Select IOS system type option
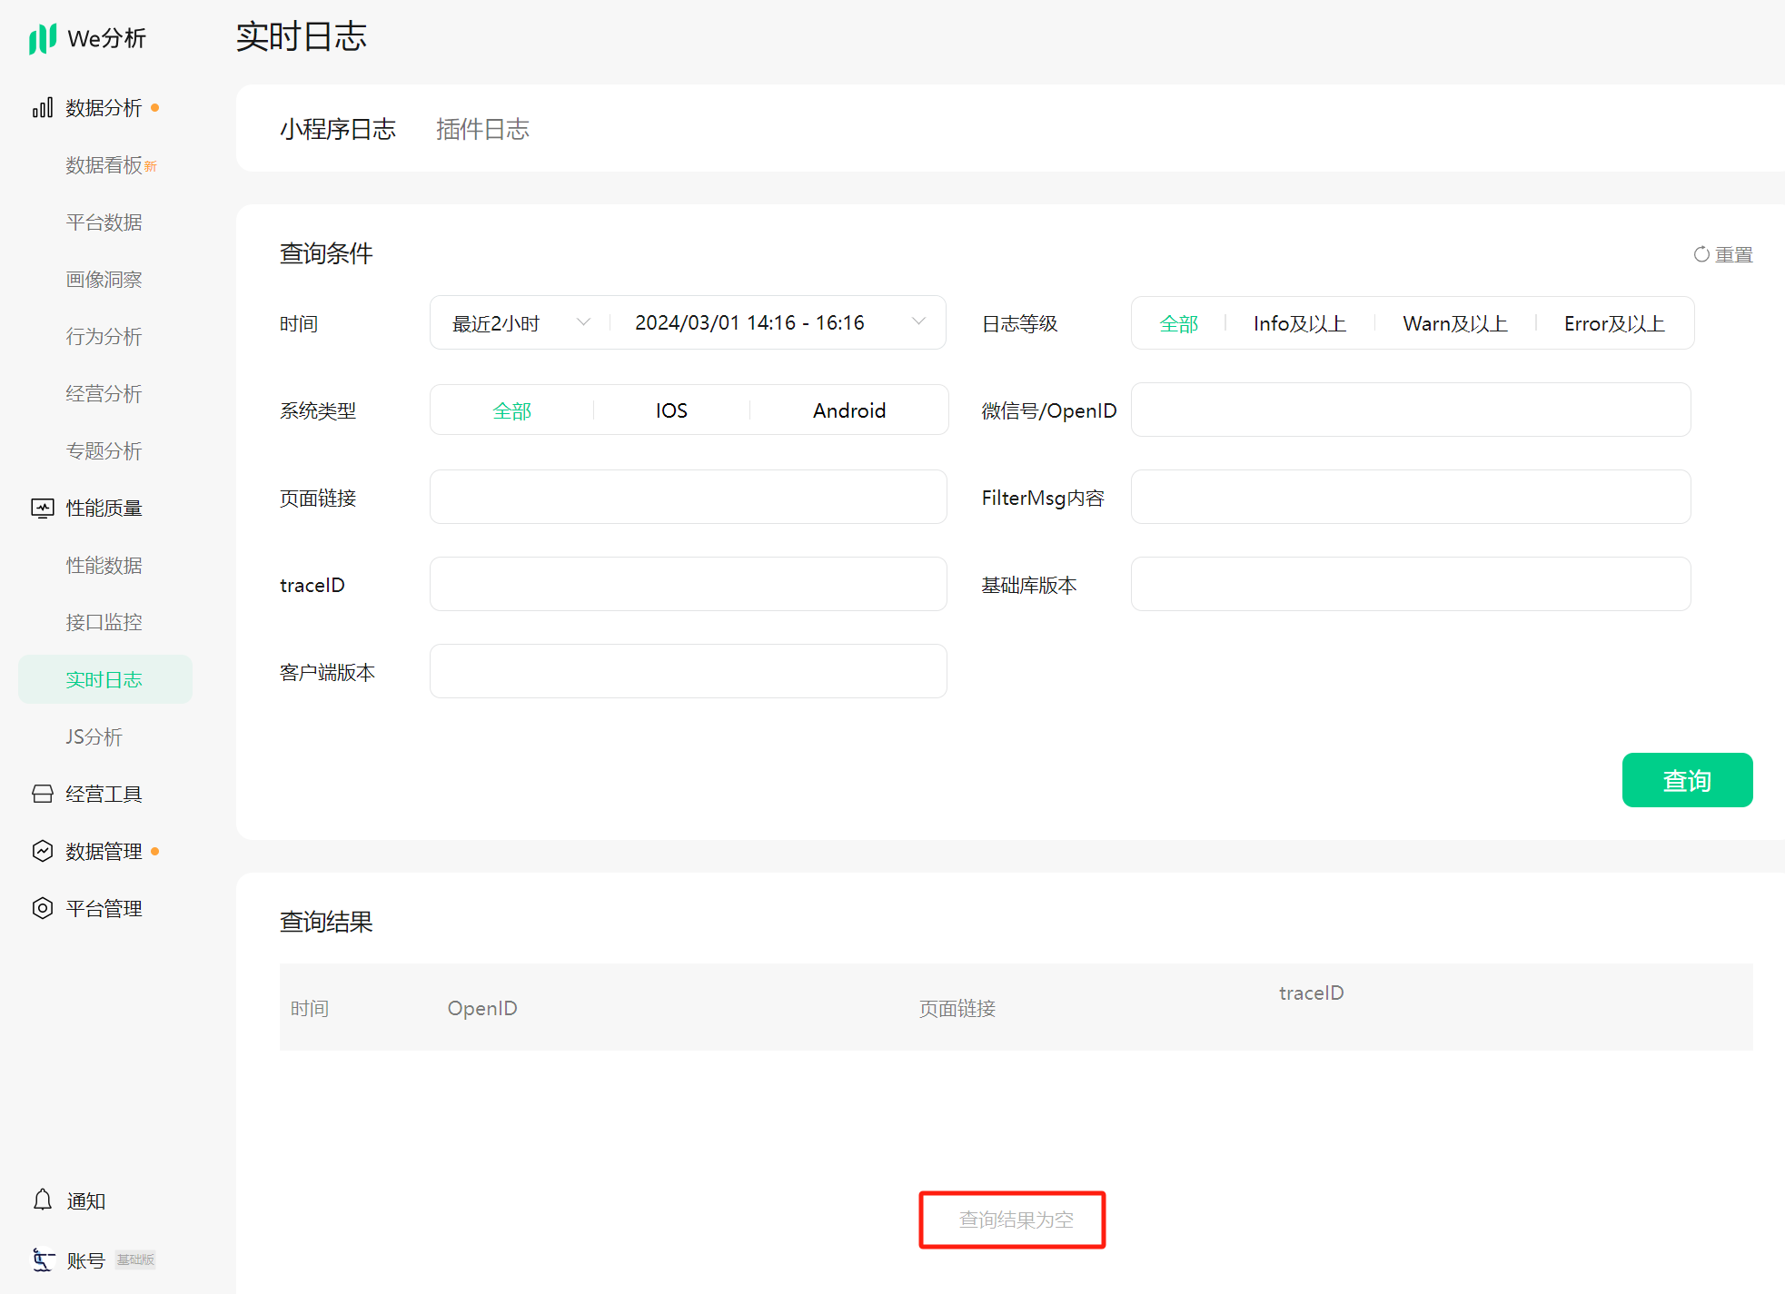1785x1294 pixels. click(x=671, y=411)
